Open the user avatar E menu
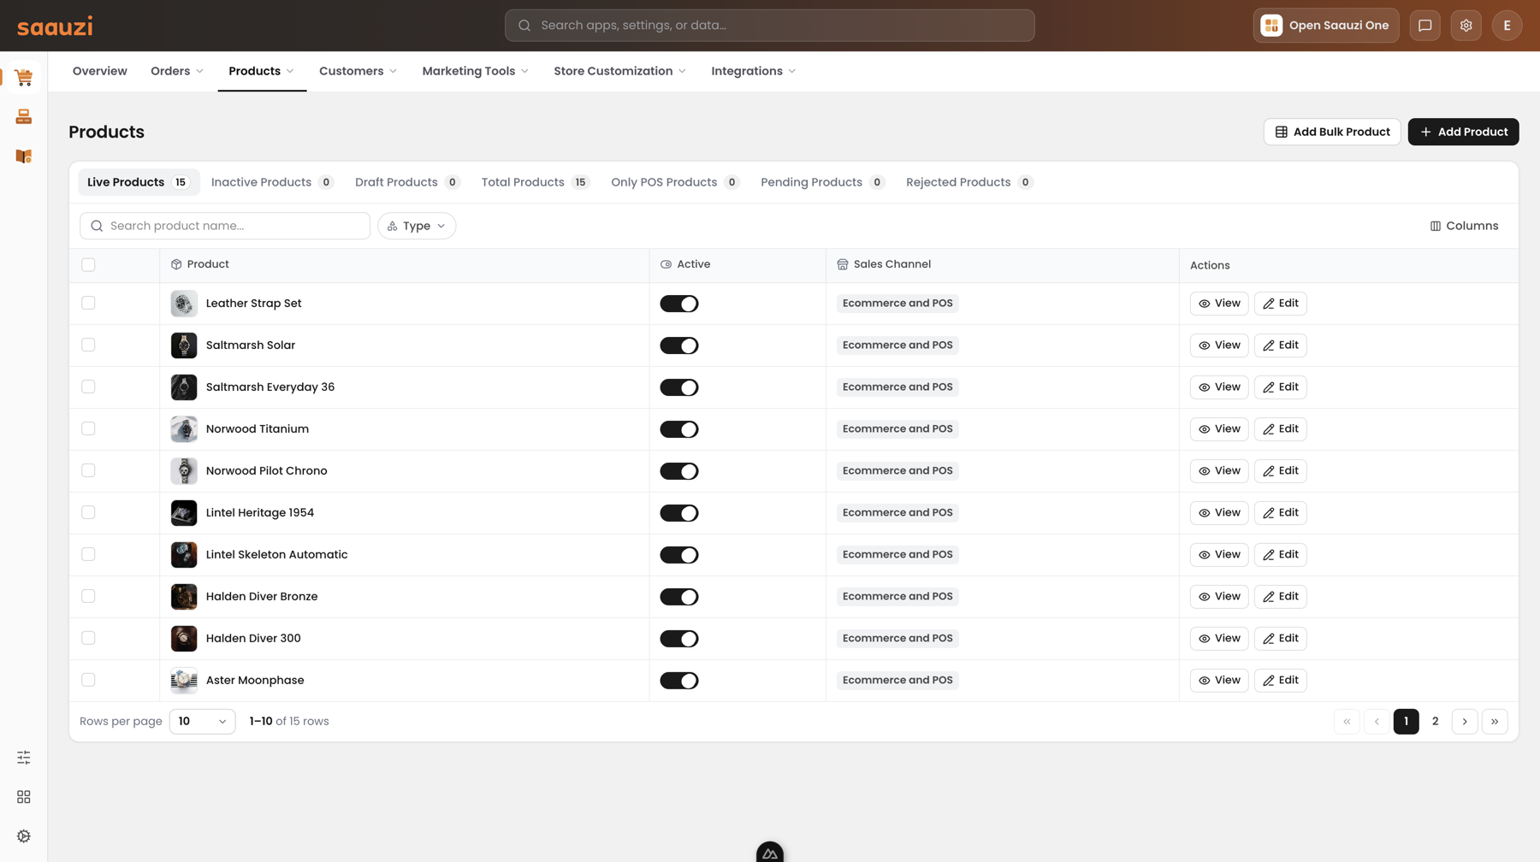 (x=1507, y=26)
